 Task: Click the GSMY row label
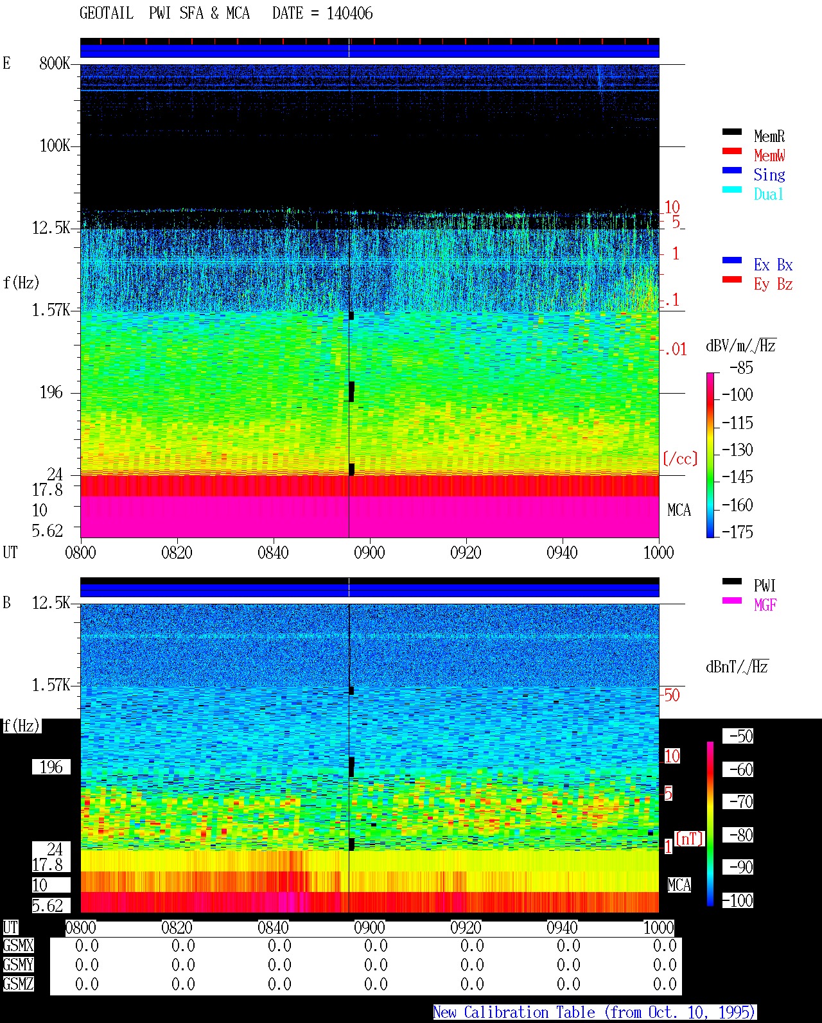[18, 965]
